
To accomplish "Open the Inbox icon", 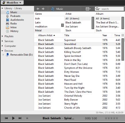I will 7,27.
